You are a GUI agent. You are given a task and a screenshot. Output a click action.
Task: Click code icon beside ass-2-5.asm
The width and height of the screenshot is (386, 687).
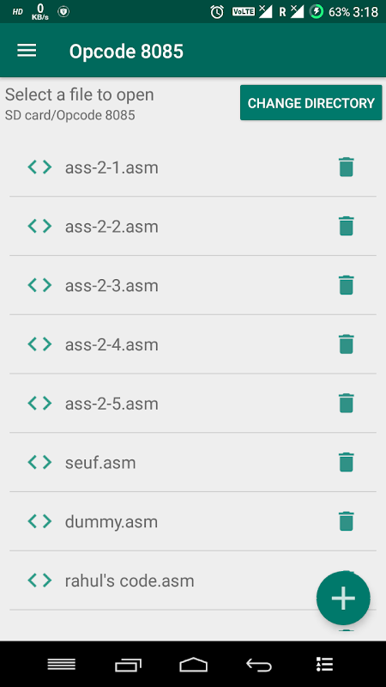39,403
